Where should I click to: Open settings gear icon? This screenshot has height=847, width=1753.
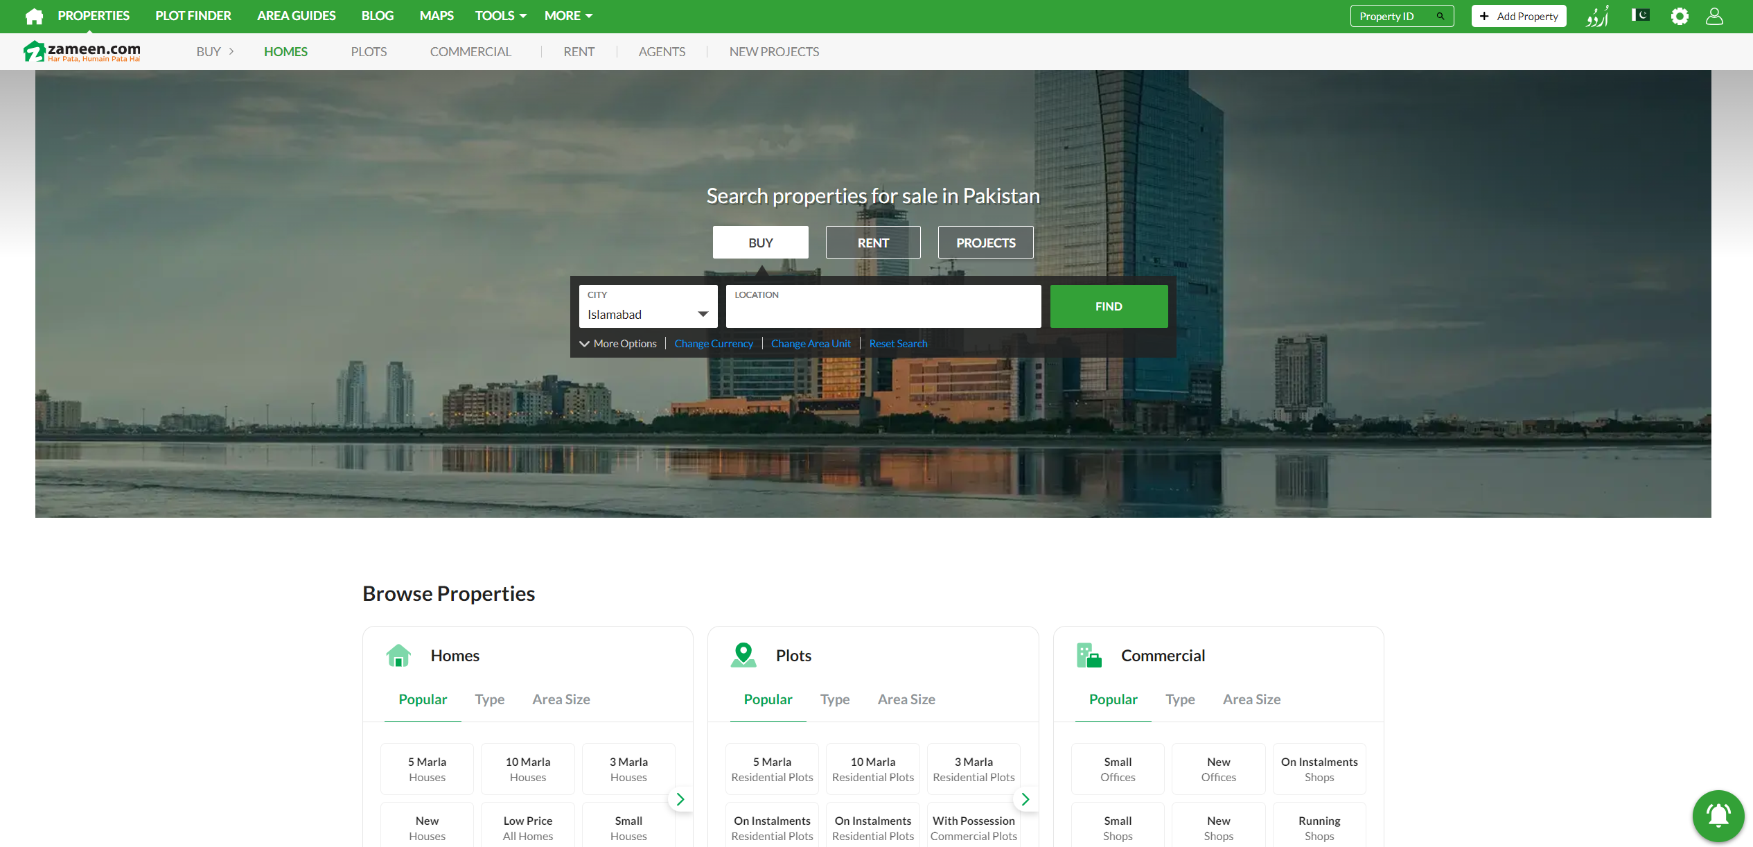(x=1680, y=16)
